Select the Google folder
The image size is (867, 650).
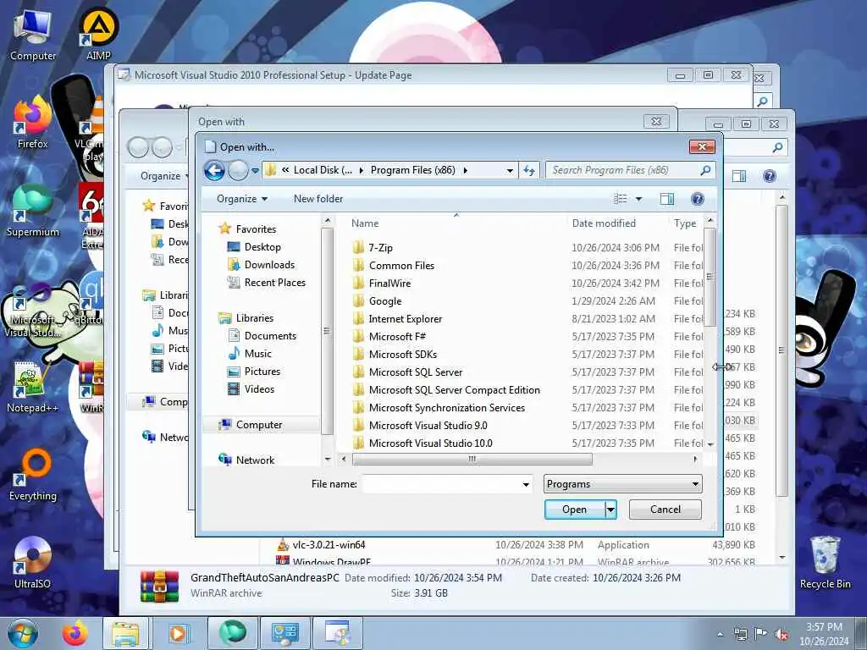[385, 301]
